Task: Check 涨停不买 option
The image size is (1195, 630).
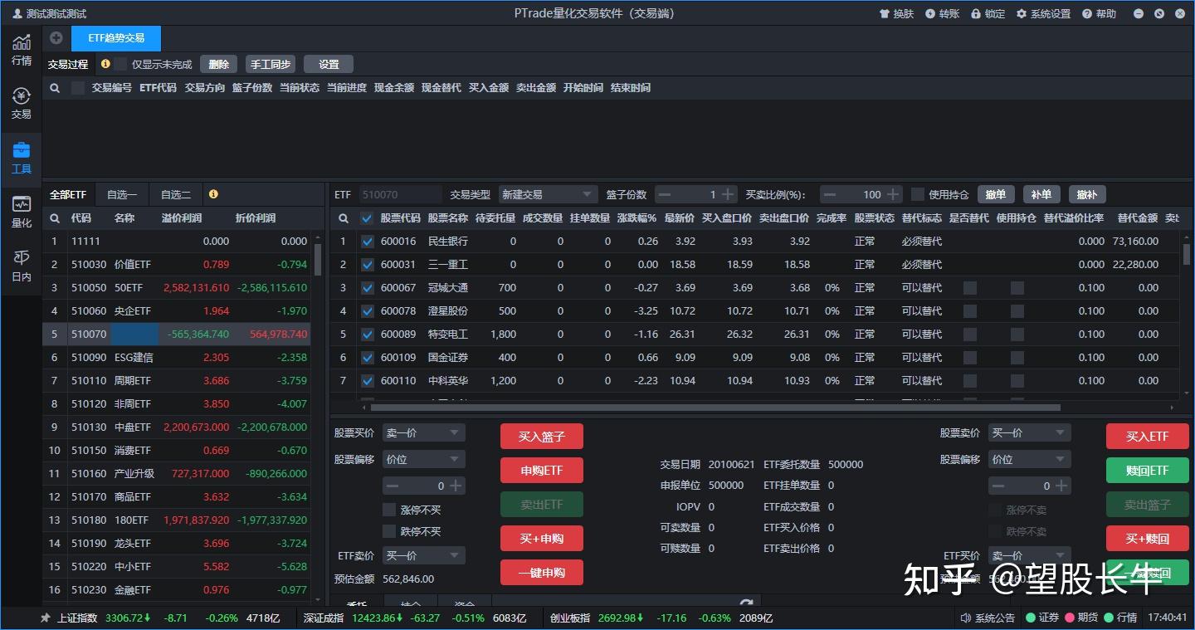Action: [389, 510]
